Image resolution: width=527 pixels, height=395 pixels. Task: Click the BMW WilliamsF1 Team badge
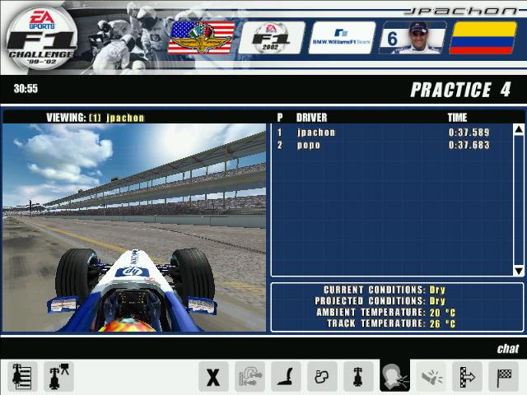pyautogui.click(x=342, y=38)
